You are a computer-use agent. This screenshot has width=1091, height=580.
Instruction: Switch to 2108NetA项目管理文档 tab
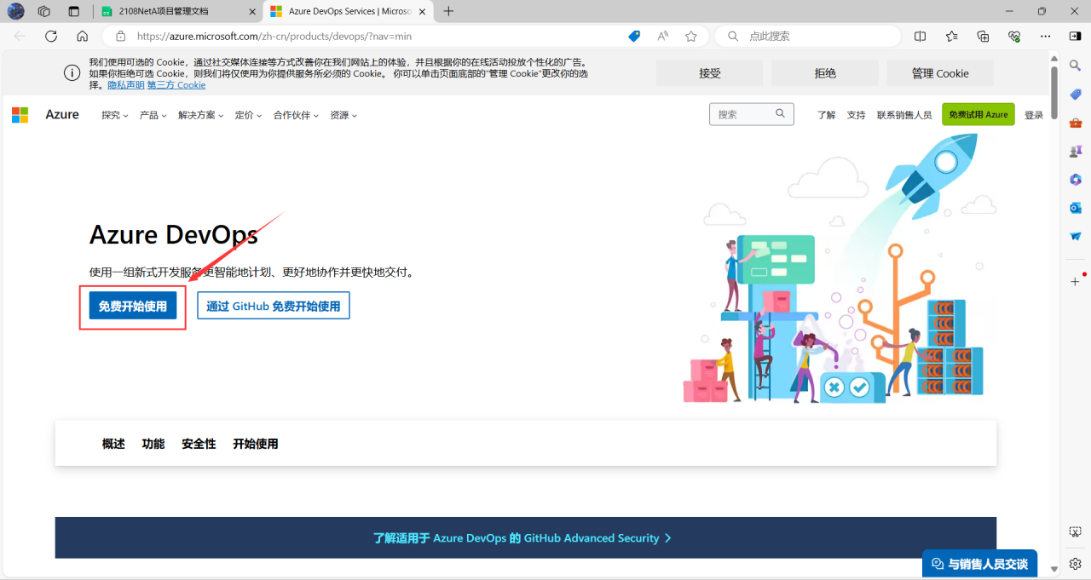click(177, 12)
